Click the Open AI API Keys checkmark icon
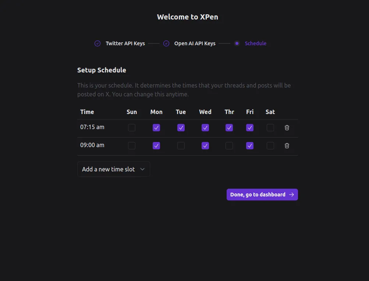This screenshot has width=369, height=281. point(166,43)
